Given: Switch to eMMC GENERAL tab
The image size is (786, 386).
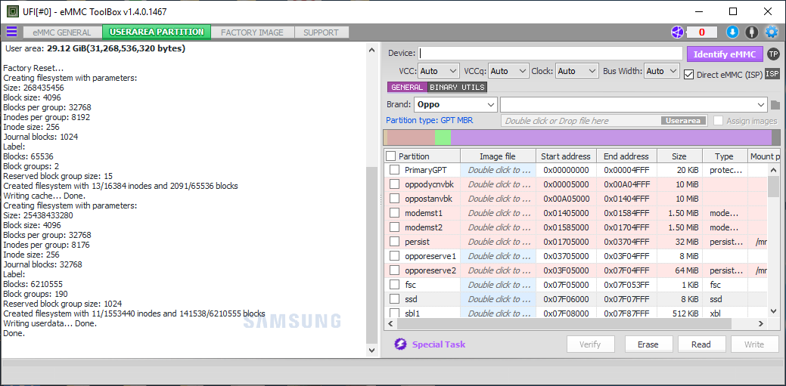Looking at the screenshot, I should pos(62,32).
